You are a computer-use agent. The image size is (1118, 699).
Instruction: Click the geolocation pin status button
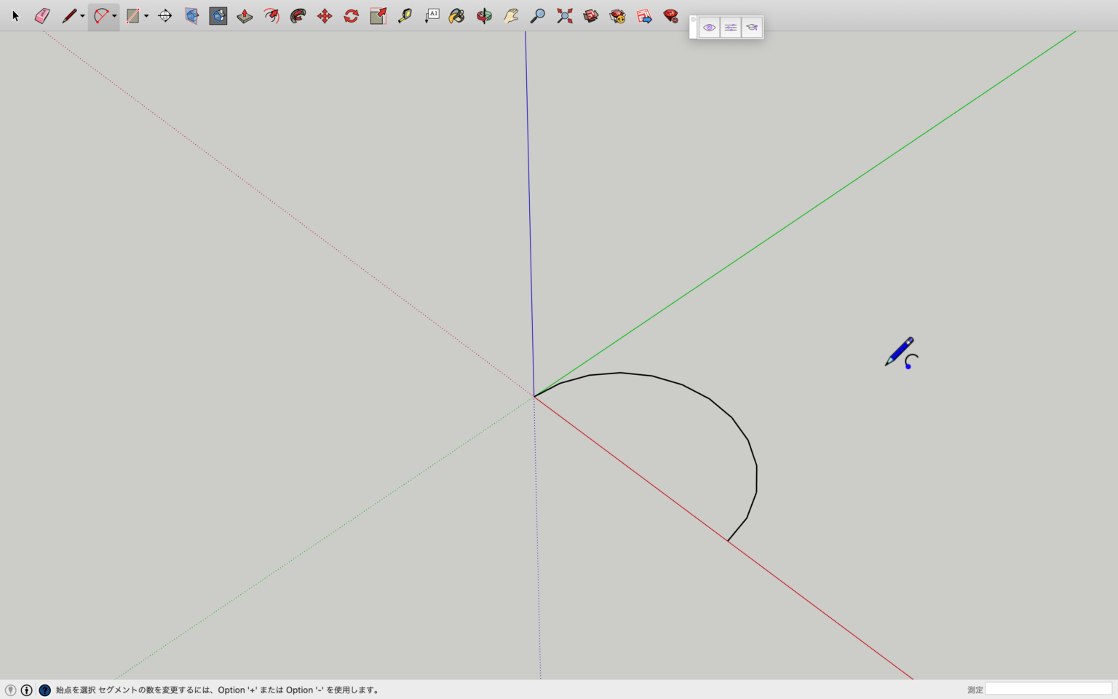coord(10,690)
